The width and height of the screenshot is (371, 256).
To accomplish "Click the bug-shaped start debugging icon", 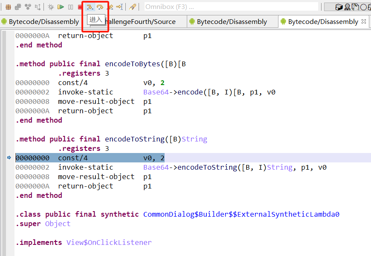I will [x=51, y=7].
